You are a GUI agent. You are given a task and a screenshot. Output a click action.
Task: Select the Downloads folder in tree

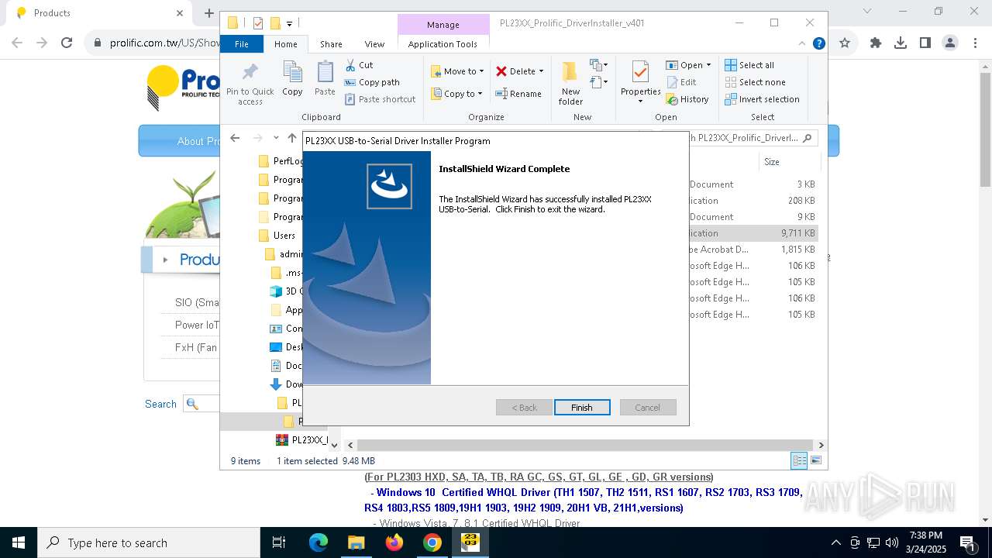(287, 384)
